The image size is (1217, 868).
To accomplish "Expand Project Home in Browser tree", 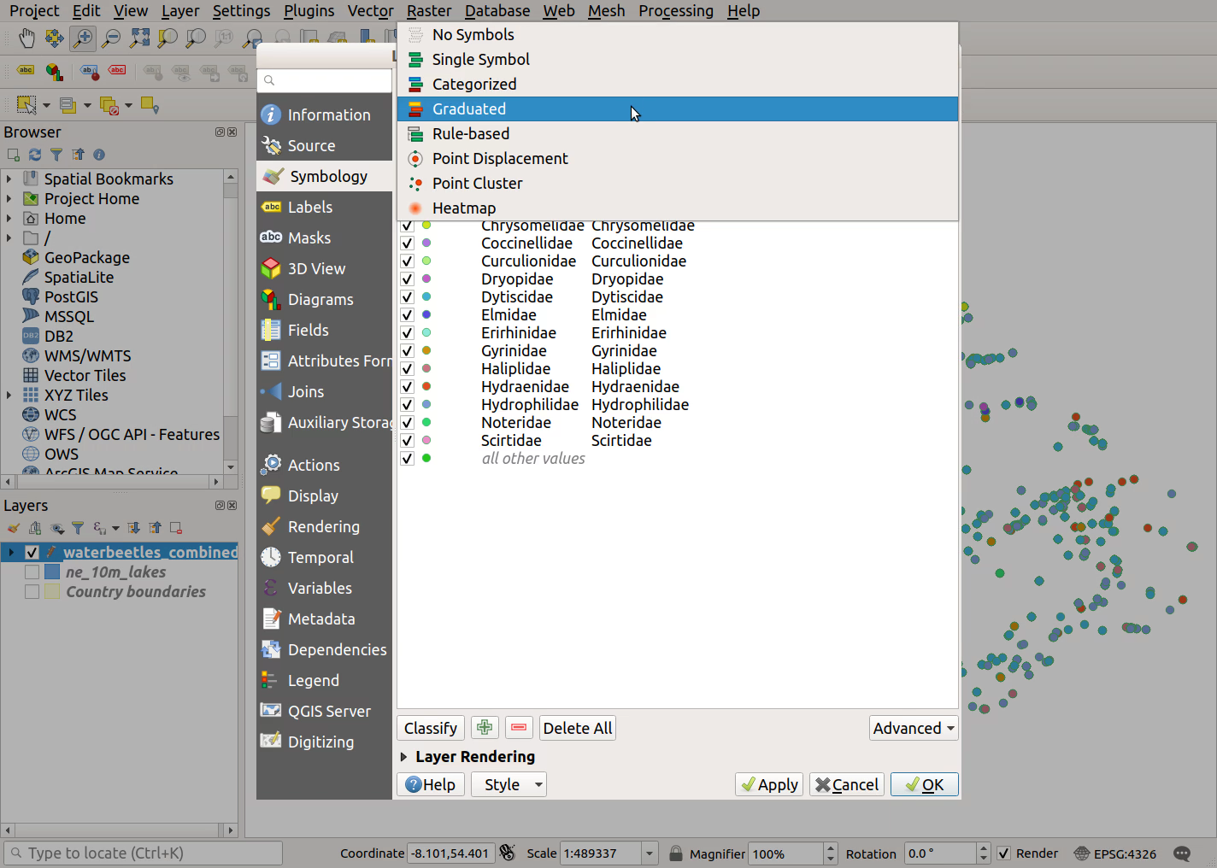I will pyautogui.click(x=9, y=199).
